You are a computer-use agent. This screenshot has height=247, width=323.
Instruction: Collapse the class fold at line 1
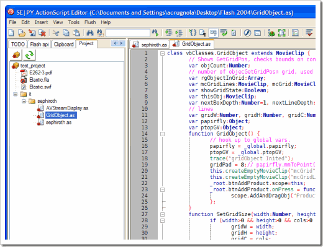click(x=163, y=53)
